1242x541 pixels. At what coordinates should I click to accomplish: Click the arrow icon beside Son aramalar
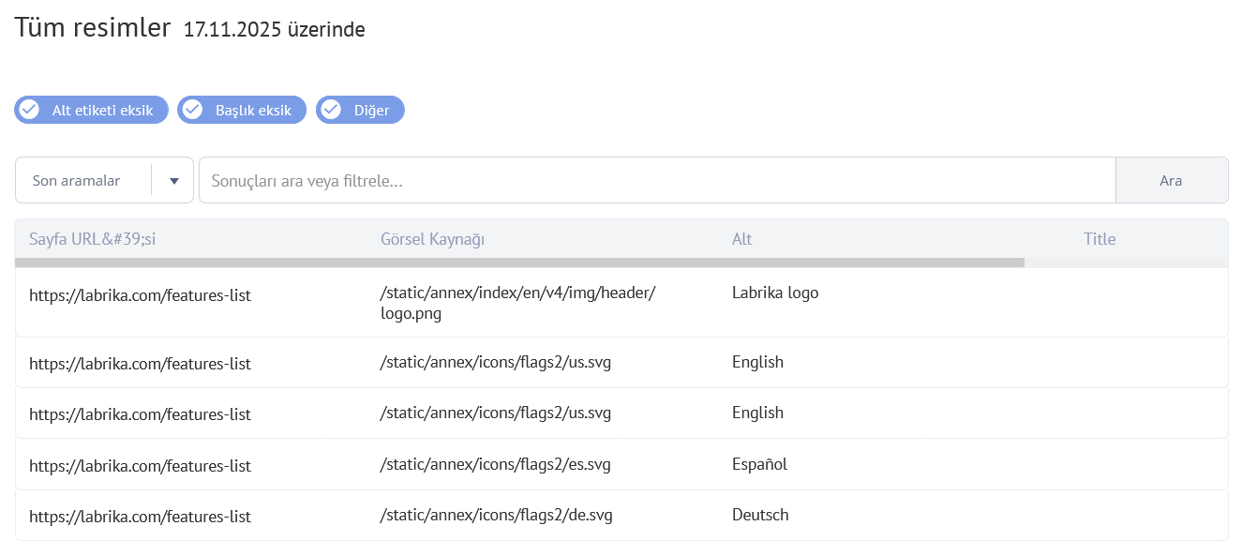coord(173,181)
